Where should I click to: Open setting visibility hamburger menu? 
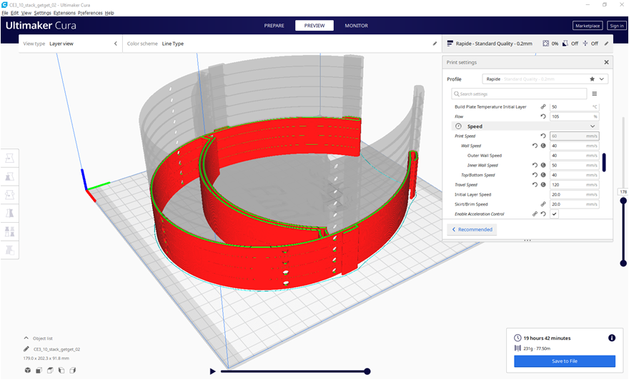(595, 94)
